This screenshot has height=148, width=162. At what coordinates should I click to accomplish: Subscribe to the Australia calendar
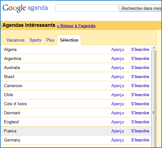tap(140, 67)
